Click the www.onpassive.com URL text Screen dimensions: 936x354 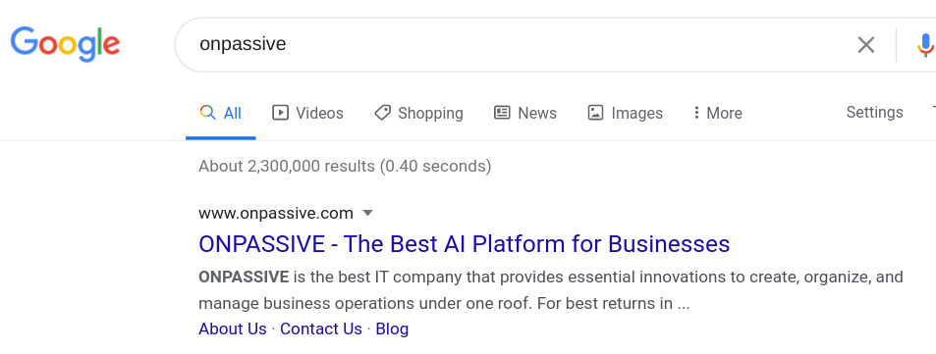276,214
